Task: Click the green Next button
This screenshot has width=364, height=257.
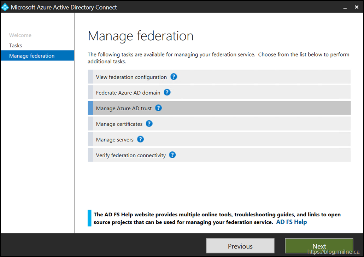Action: point(319,246)
